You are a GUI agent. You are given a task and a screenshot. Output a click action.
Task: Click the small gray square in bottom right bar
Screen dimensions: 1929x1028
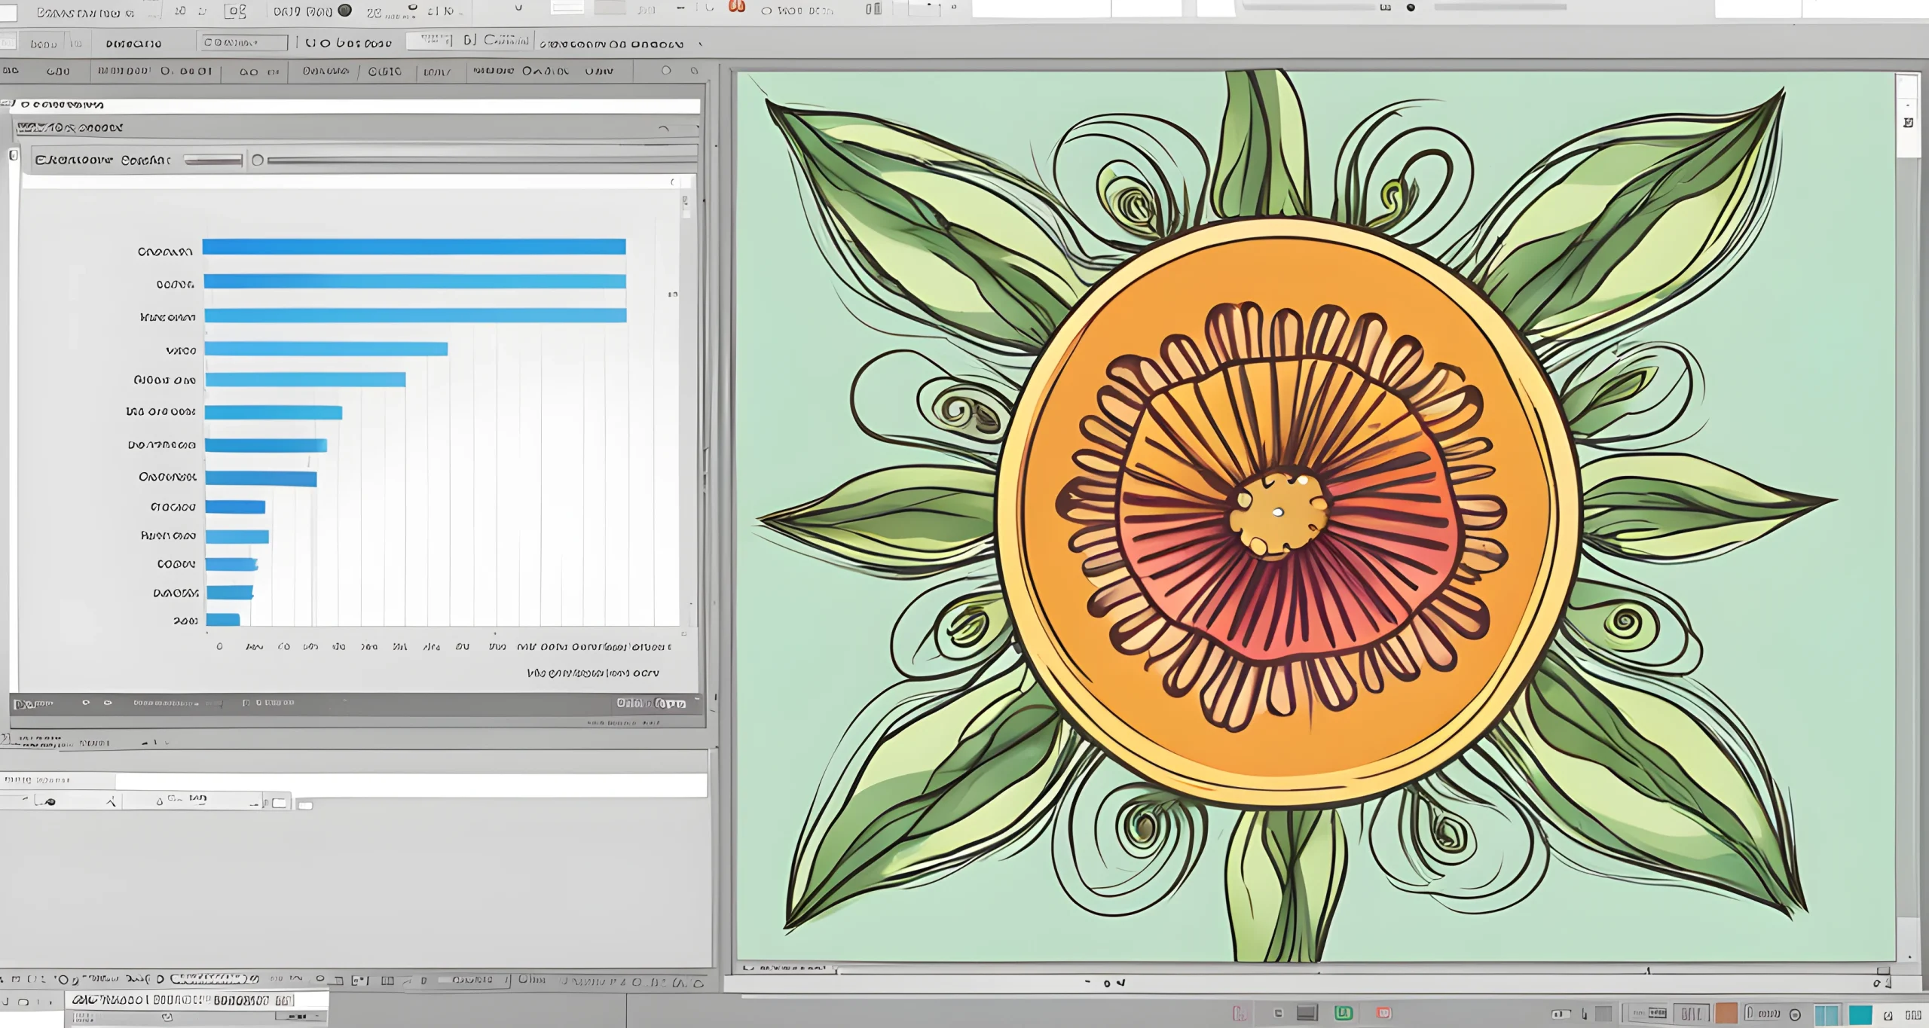[x=1603, y=1014]
